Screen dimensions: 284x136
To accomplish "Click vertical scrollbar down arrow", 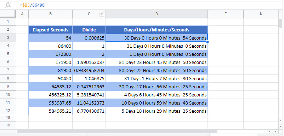I will click(x=280, y=126).
